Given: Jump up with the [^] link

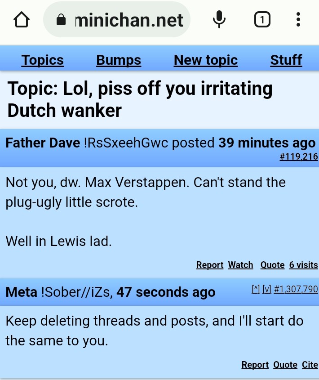Looking at the screenshot, I should tap(256, 289).
